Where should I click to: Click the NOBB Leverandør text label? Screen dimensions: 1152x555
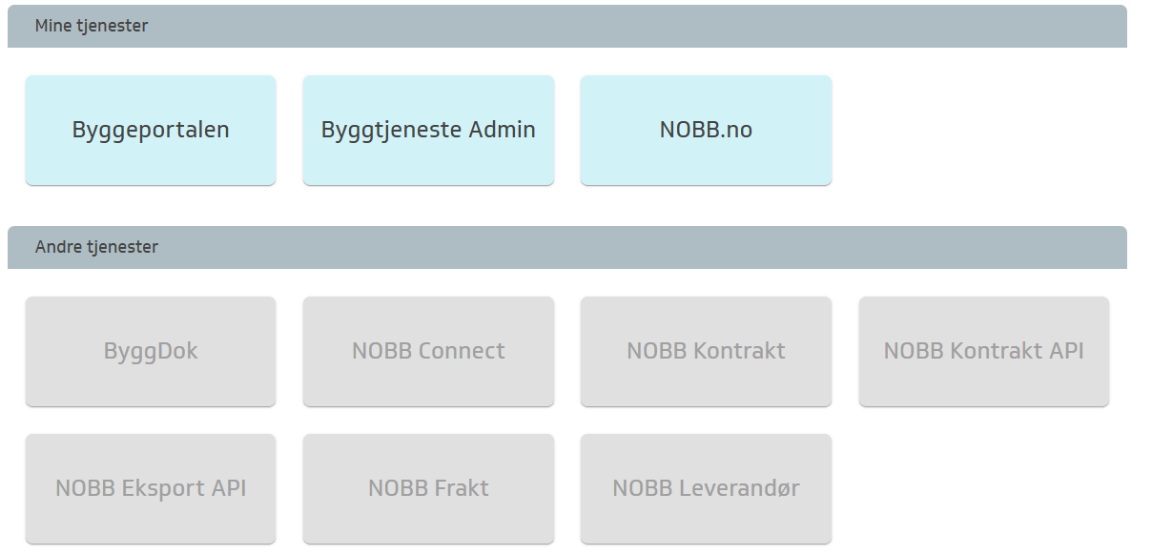point(706,488)
